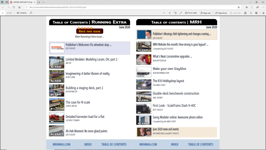Select the 020.RE-2020-06-P PDF tab

coord(23,2)
